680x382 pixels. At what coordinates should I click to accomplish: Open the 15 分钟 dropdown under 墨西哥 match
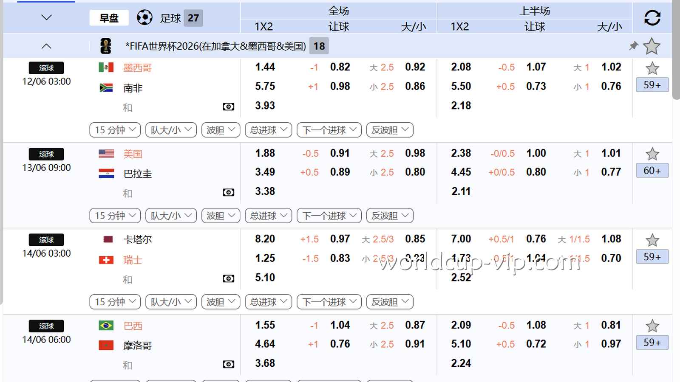115,130
